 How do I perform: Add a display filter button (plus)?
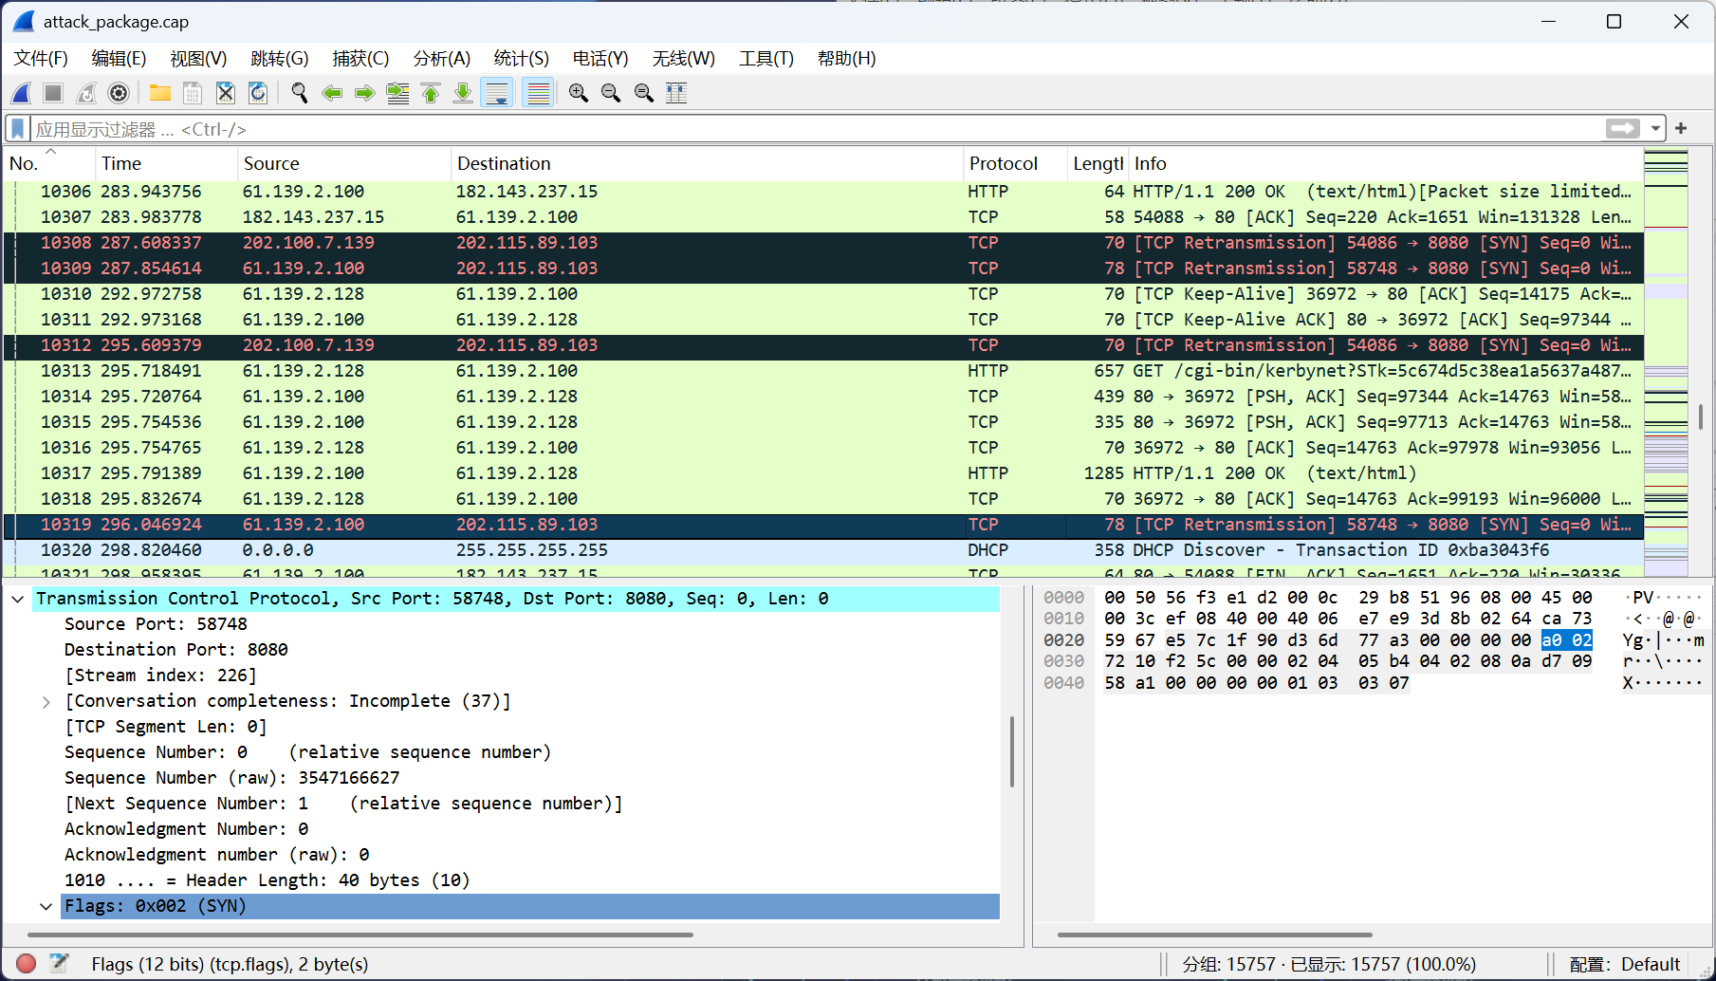1681,128
